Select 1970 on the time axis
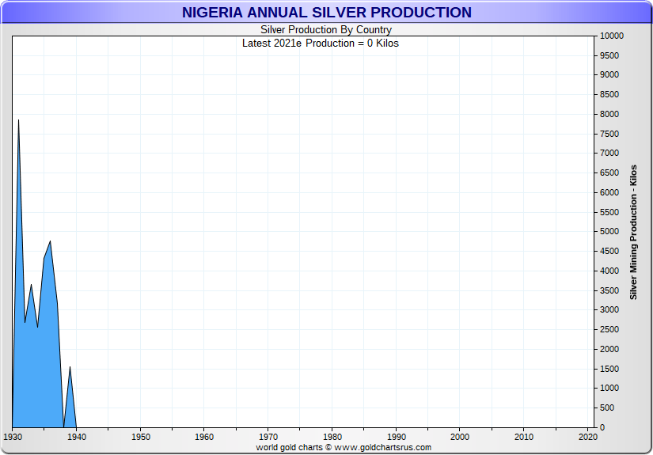 [x=268, y=436]
